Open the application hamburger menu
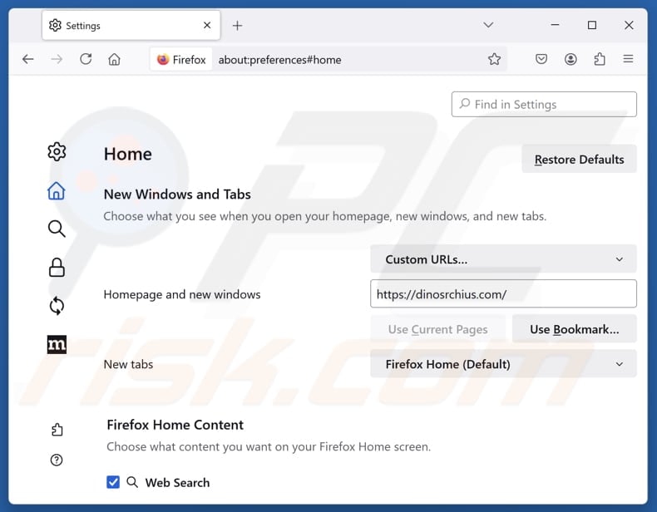 [x=628, y=59]
